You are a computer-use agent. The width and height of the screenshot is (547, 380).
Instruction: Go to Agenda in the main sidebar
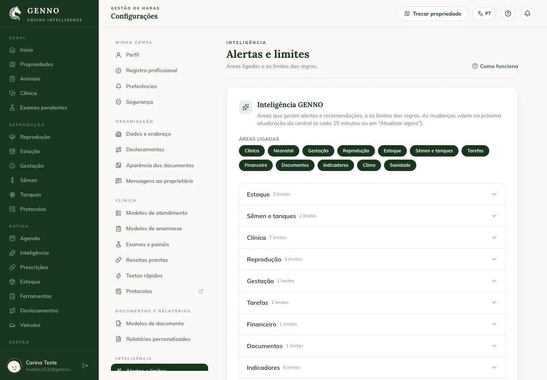49,238
